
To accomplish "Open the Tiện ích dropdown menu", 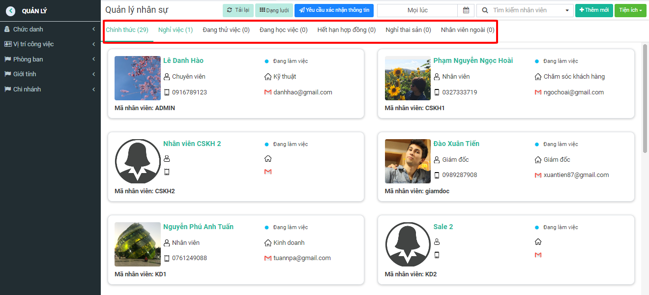I will (630, 10).
